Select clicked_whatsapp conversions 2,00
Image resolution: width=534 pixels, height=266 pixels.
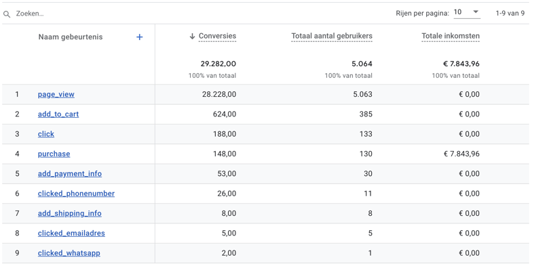coord(229,253)
